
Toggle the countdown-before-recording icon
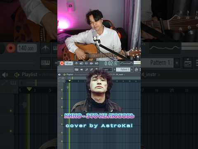pyautogui.click(x=86, y=63)
